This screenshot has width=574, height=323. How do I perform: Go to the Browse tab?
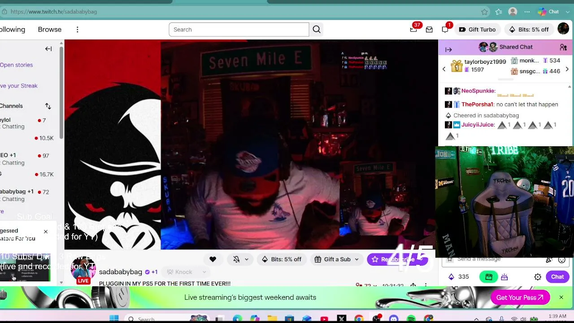tap(50, 30)
